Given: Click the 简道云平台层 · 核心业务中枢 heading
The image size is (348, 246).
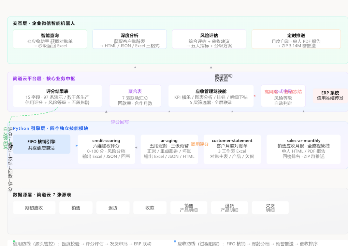Looking at the screenshot, I should (x=44, y=79).
